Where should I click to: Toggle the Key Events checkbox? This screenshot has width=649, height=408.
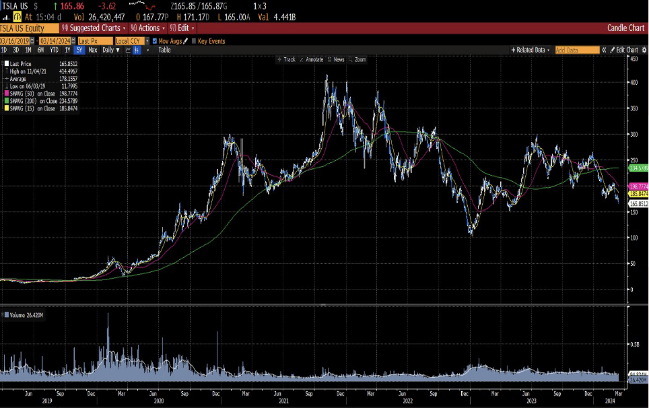click(194, 41)
